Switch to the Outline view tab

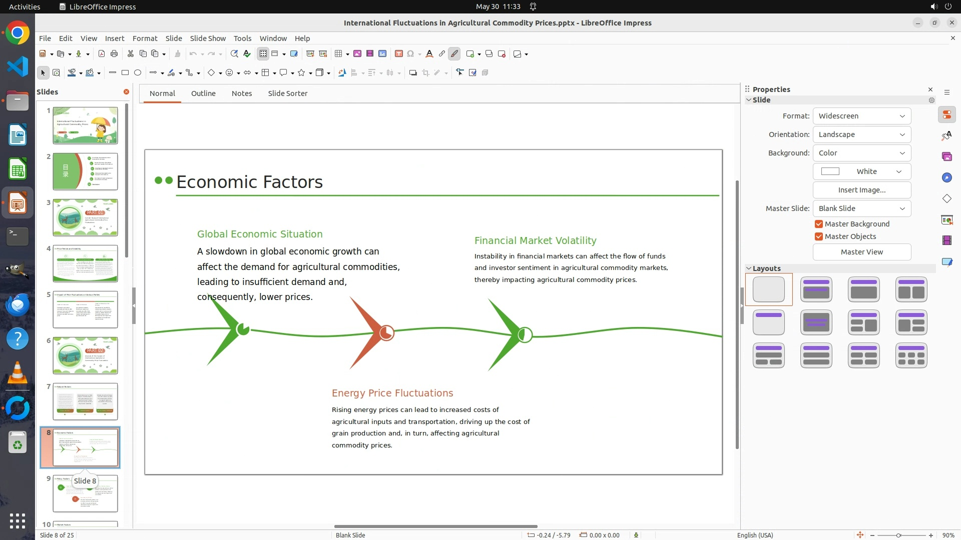203,93
